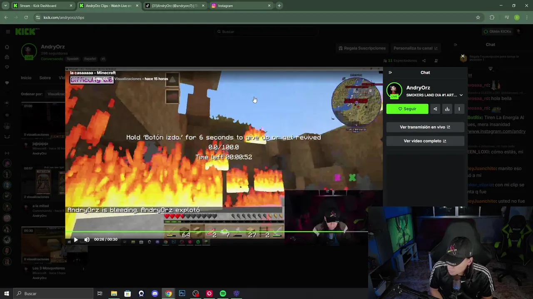Open the Chrome three-dot menu
The height and width of the screenshot is (299, 533).
pos(527,17)
